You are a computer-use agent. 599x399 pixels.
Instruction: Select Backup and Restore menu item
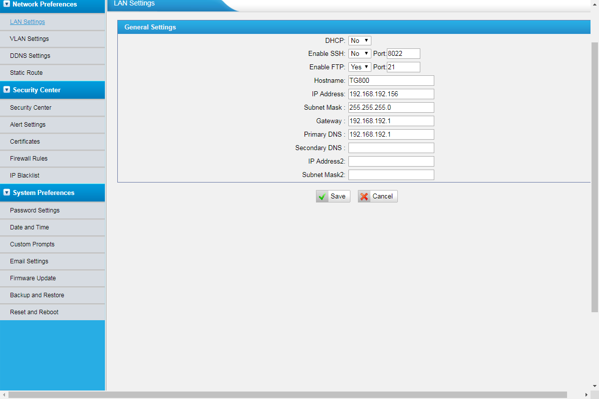[37, 295]
